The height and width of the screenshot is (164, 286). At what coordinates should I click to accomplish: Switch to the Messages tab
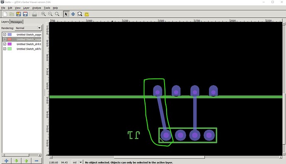16,22
